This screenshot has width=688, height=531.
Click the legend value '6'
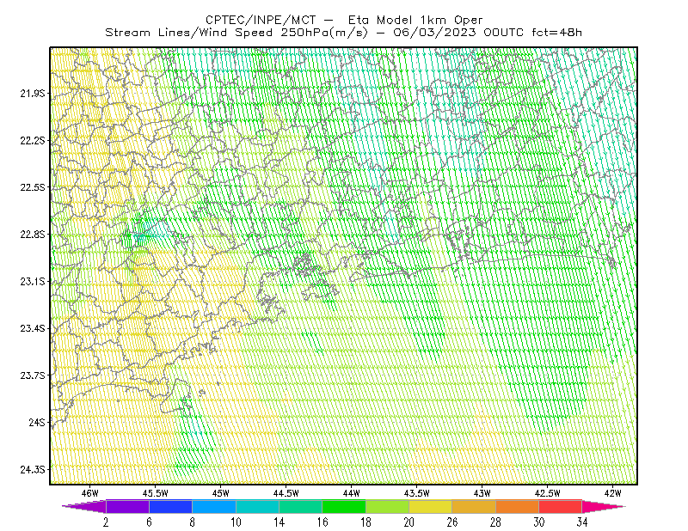(x=149, y=522)
